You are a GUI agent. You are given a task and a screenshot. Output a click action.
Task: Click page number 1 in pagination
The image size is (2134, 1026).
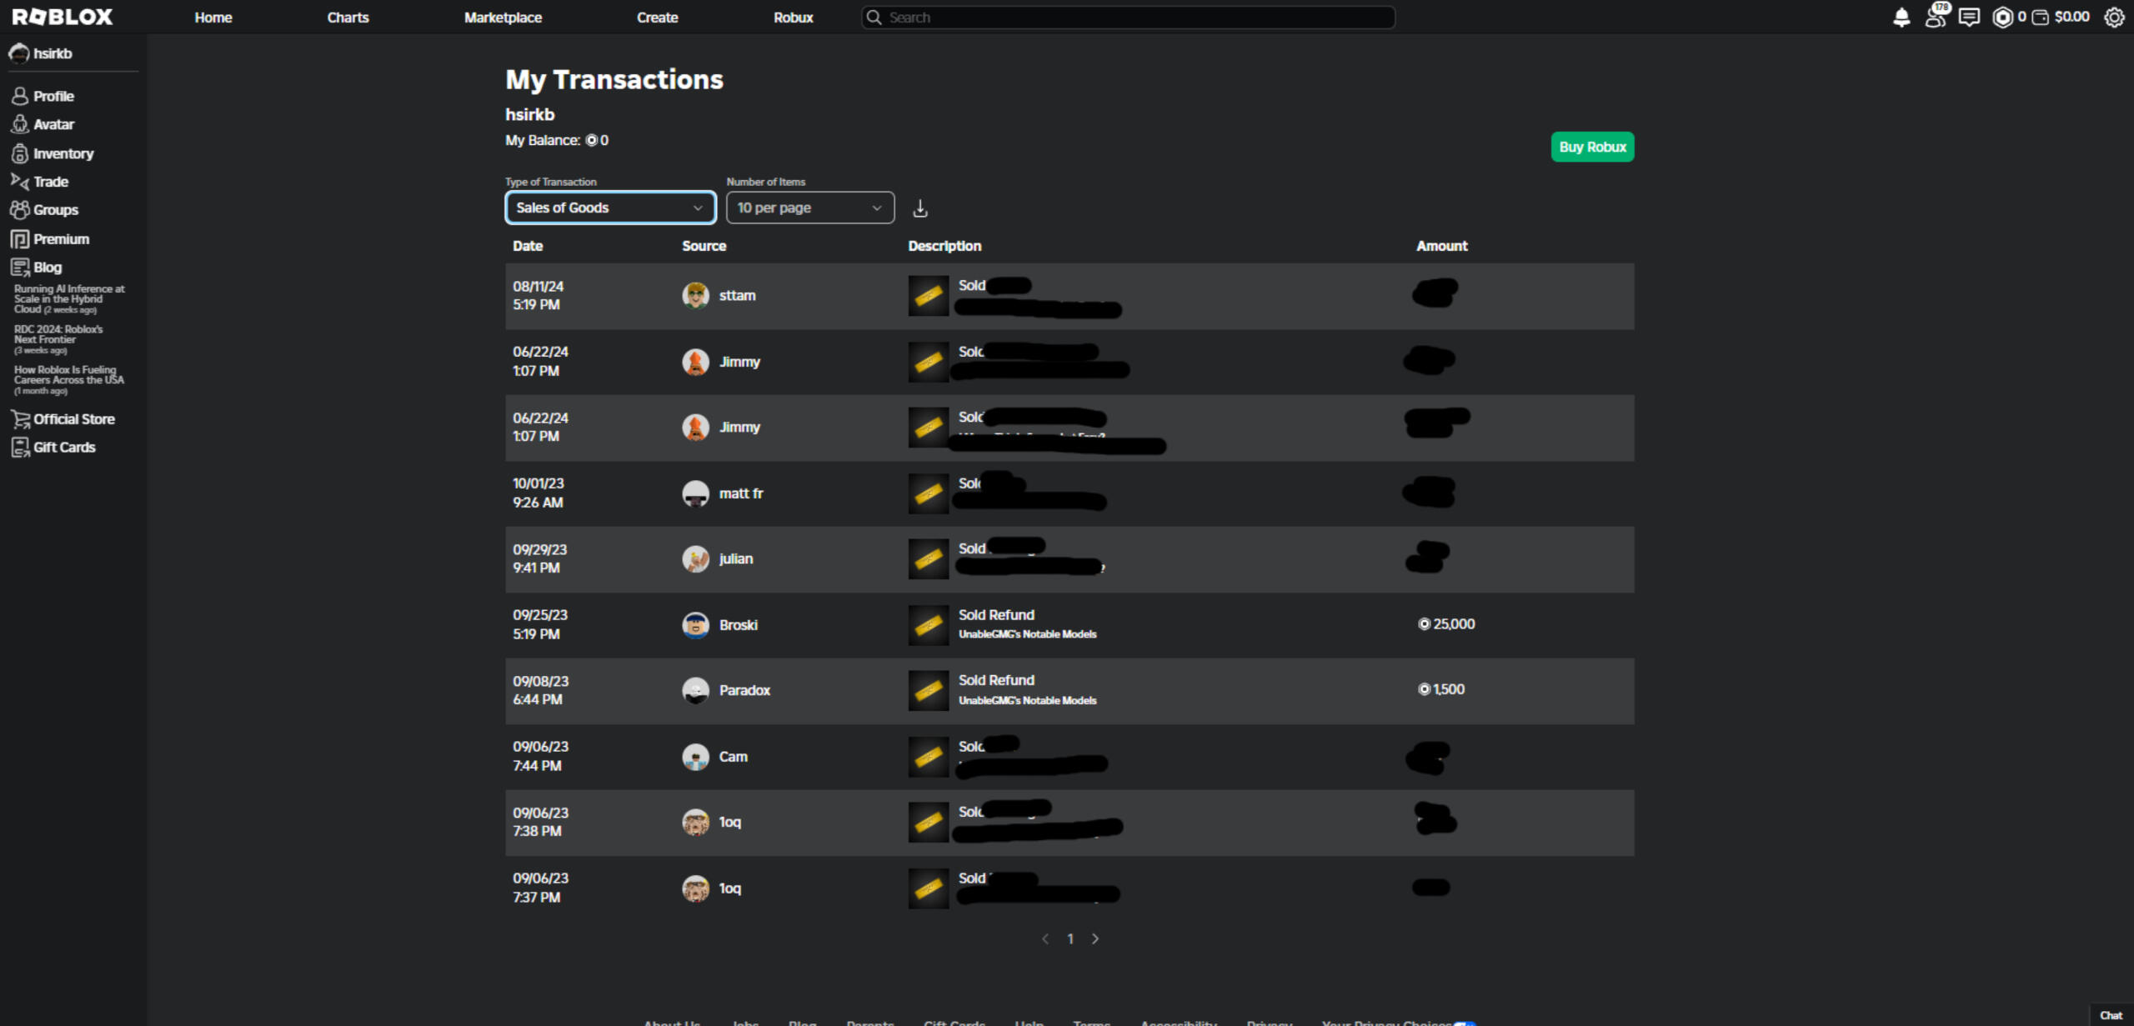pyautogui.click(x=1070, y=938)
